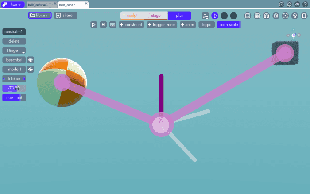Click the lightbulb lighting icon

[x=294, y=16]
